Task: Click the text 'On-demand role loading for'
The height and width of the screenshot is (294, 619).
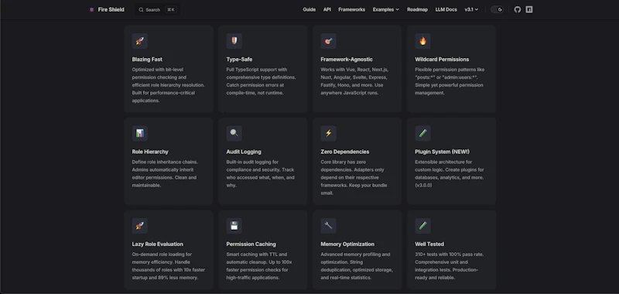Action: [162, 254]
